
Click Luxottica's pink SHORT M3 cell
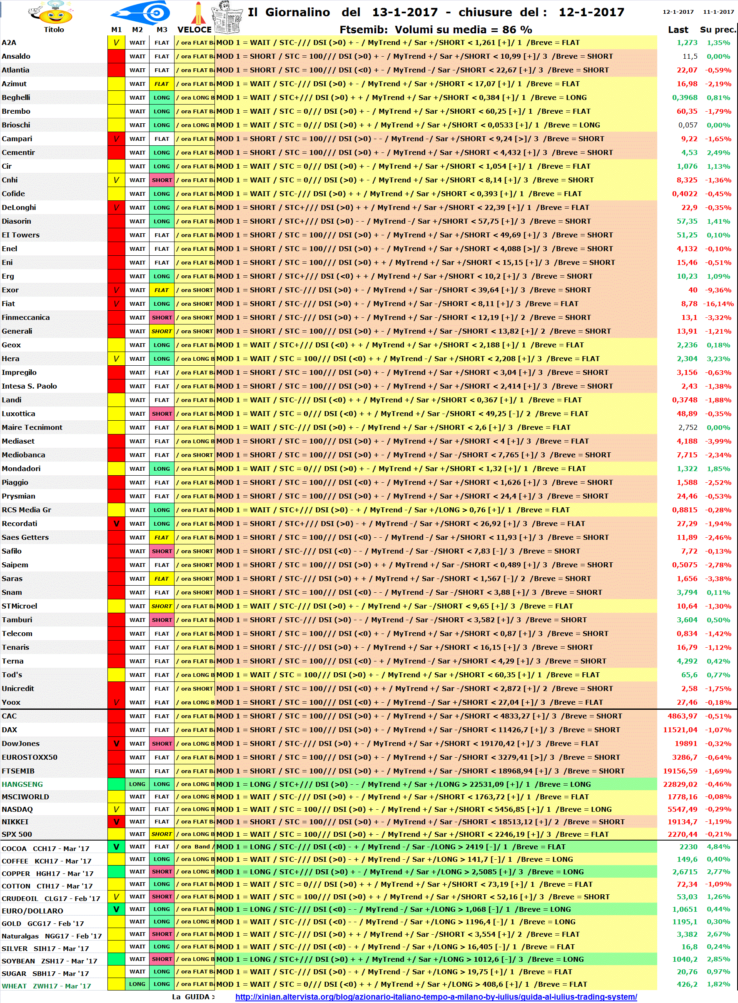point(162,414)
